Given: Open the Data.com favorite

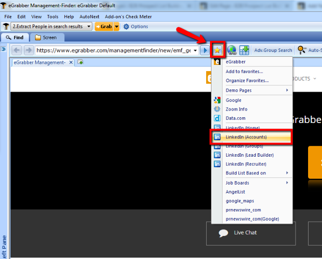Looking at the screenshot, I should [252, 118].
